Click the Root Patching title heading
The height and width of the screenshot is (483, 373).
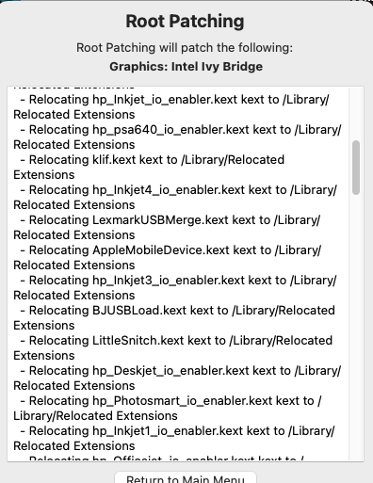point(185,22)
